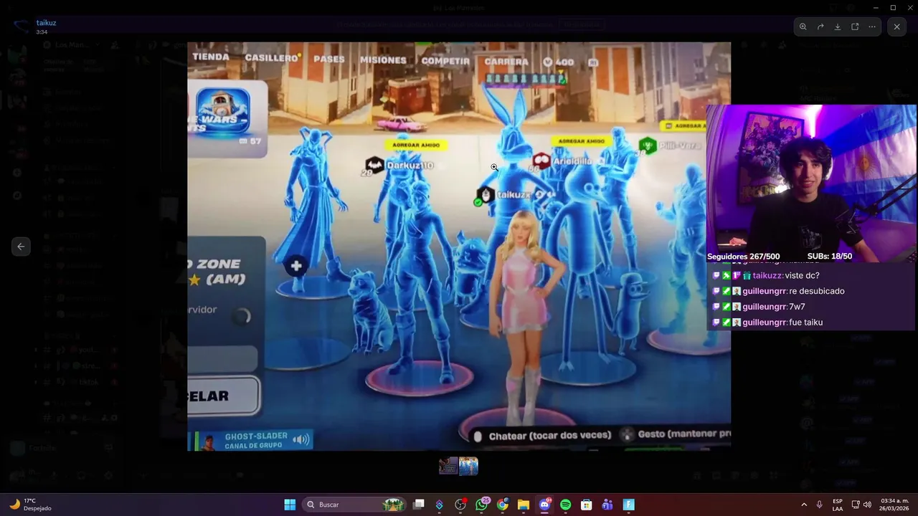
Task: Forward the image using the arrow icon
Action: pyautogui.click(x=820, y=27)
